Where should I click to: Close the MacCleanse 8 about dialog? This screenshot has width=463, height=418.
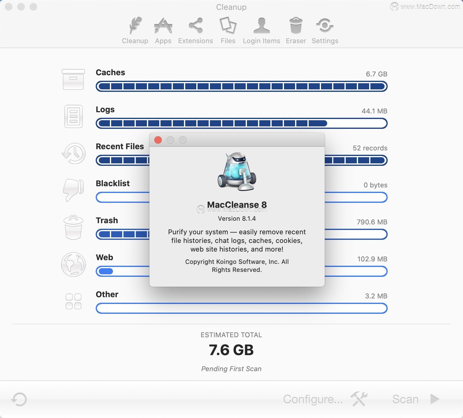pyautogui.click(x=158, y=140)
